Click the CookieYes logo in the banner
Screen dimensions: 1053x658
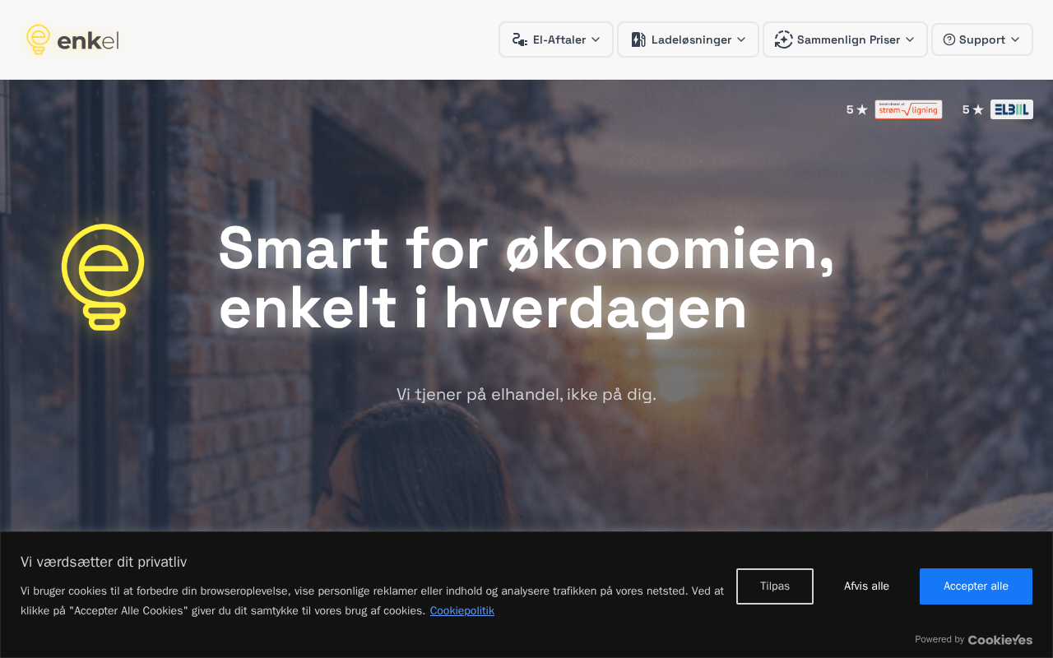[1000, 639]
